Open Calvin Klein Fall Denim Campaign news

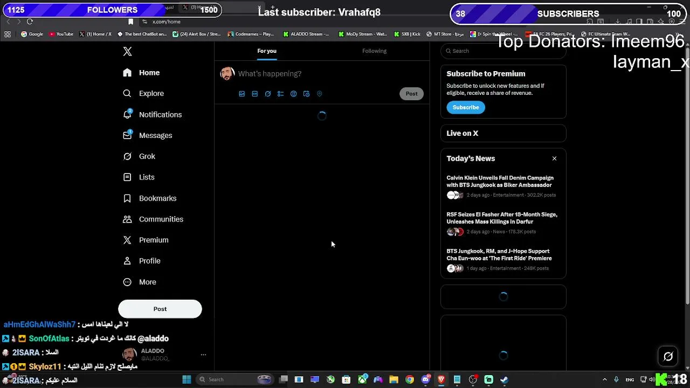[503, 186]
